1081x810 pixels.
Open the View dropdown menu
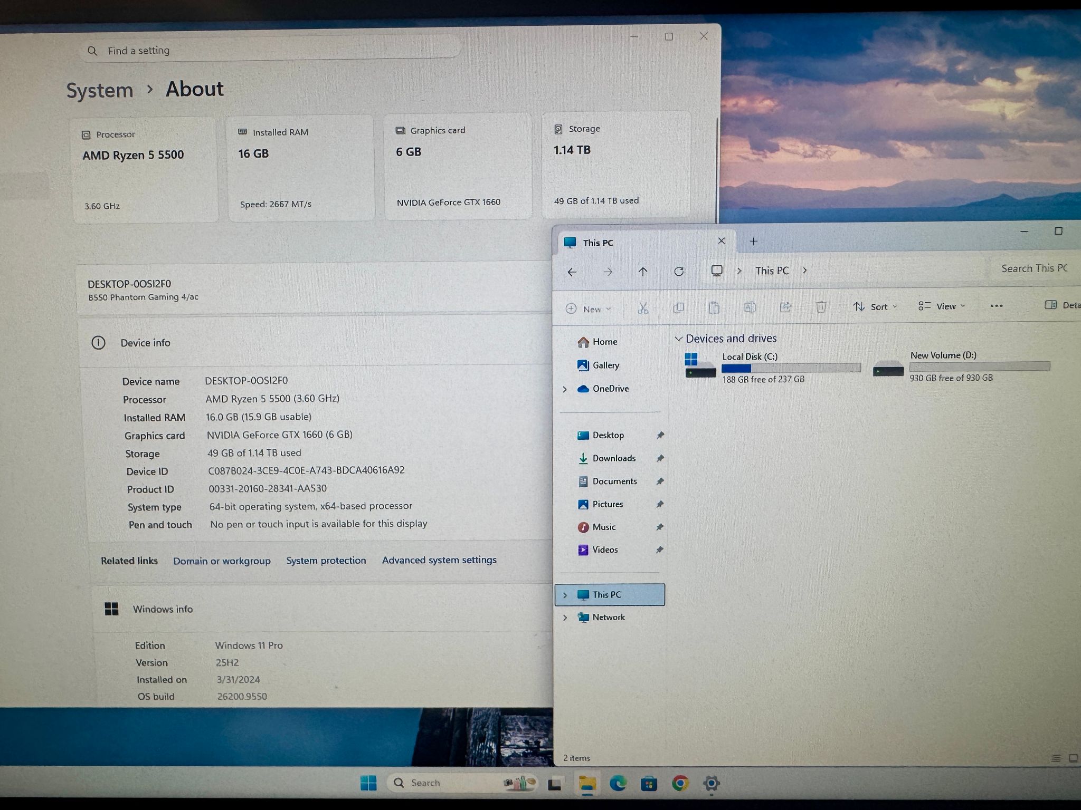(x=942, y=306)
